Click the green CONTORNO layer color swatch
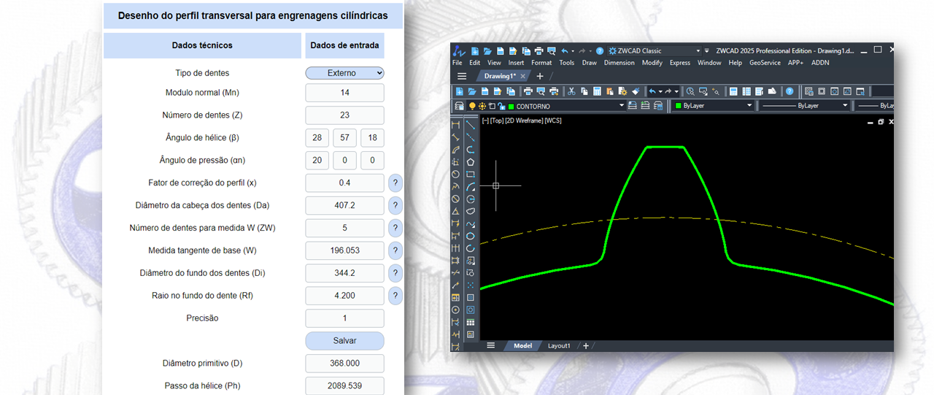The width and height of the screenshot is (934, 395). click(x=511, y=106)
